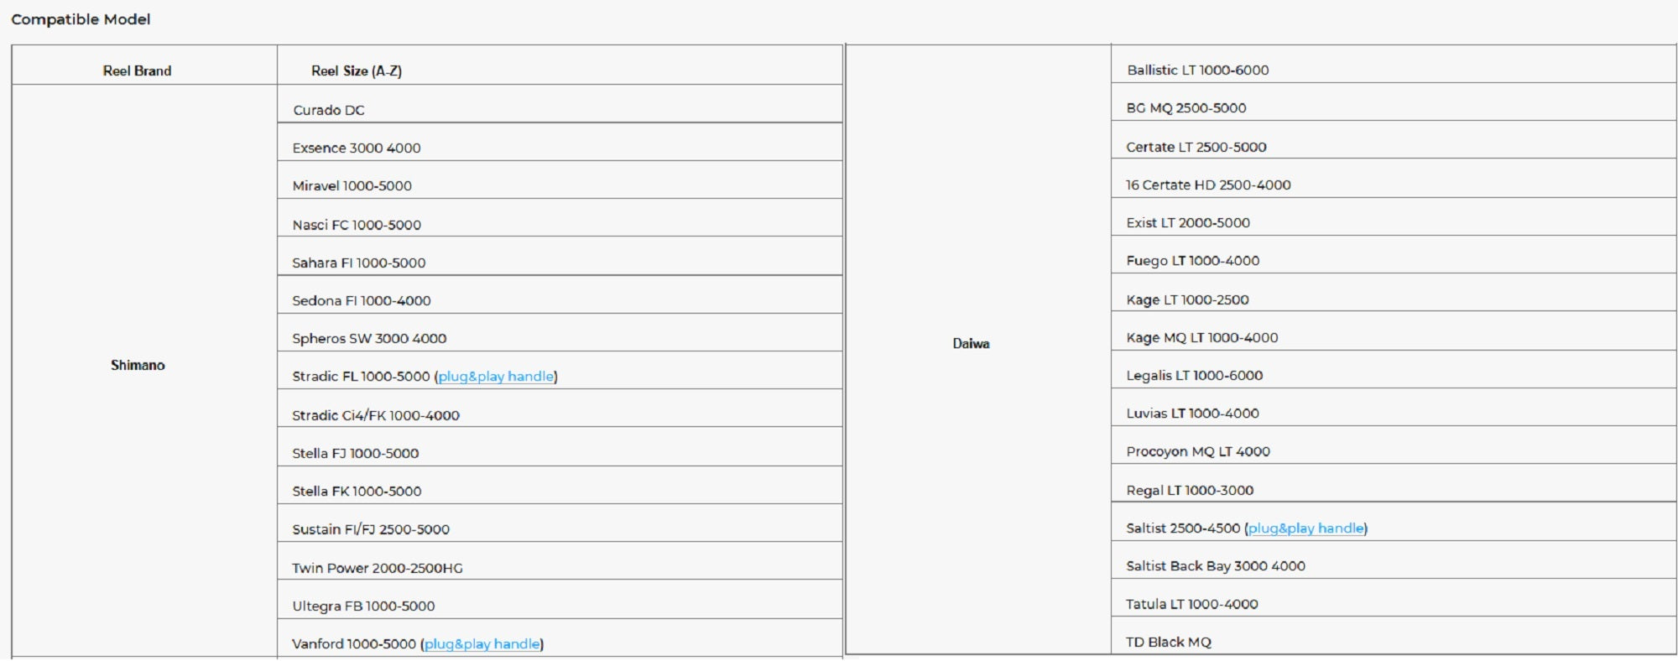Click the BG MQ 2500-5000 entry
Image resolution: width=1678 pixels, height=661 pixels.
pyautogui.click(x=1186, y=108)
